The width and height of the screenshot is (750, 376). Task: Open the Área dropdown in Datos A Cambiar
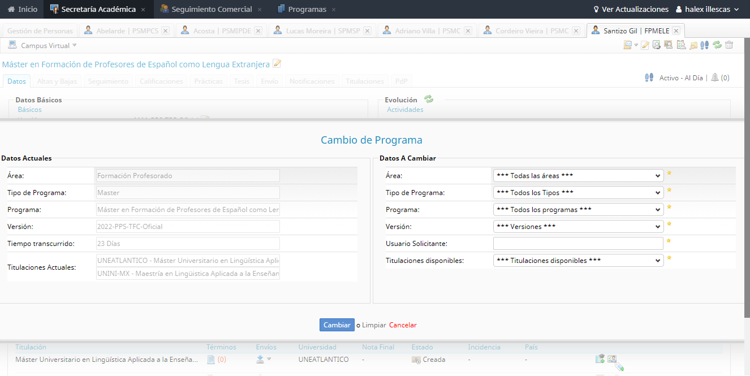tap(577, 176)
